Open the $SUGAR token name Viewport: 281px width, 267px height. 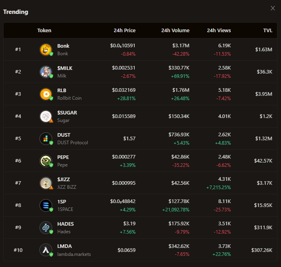click(67, 112)
